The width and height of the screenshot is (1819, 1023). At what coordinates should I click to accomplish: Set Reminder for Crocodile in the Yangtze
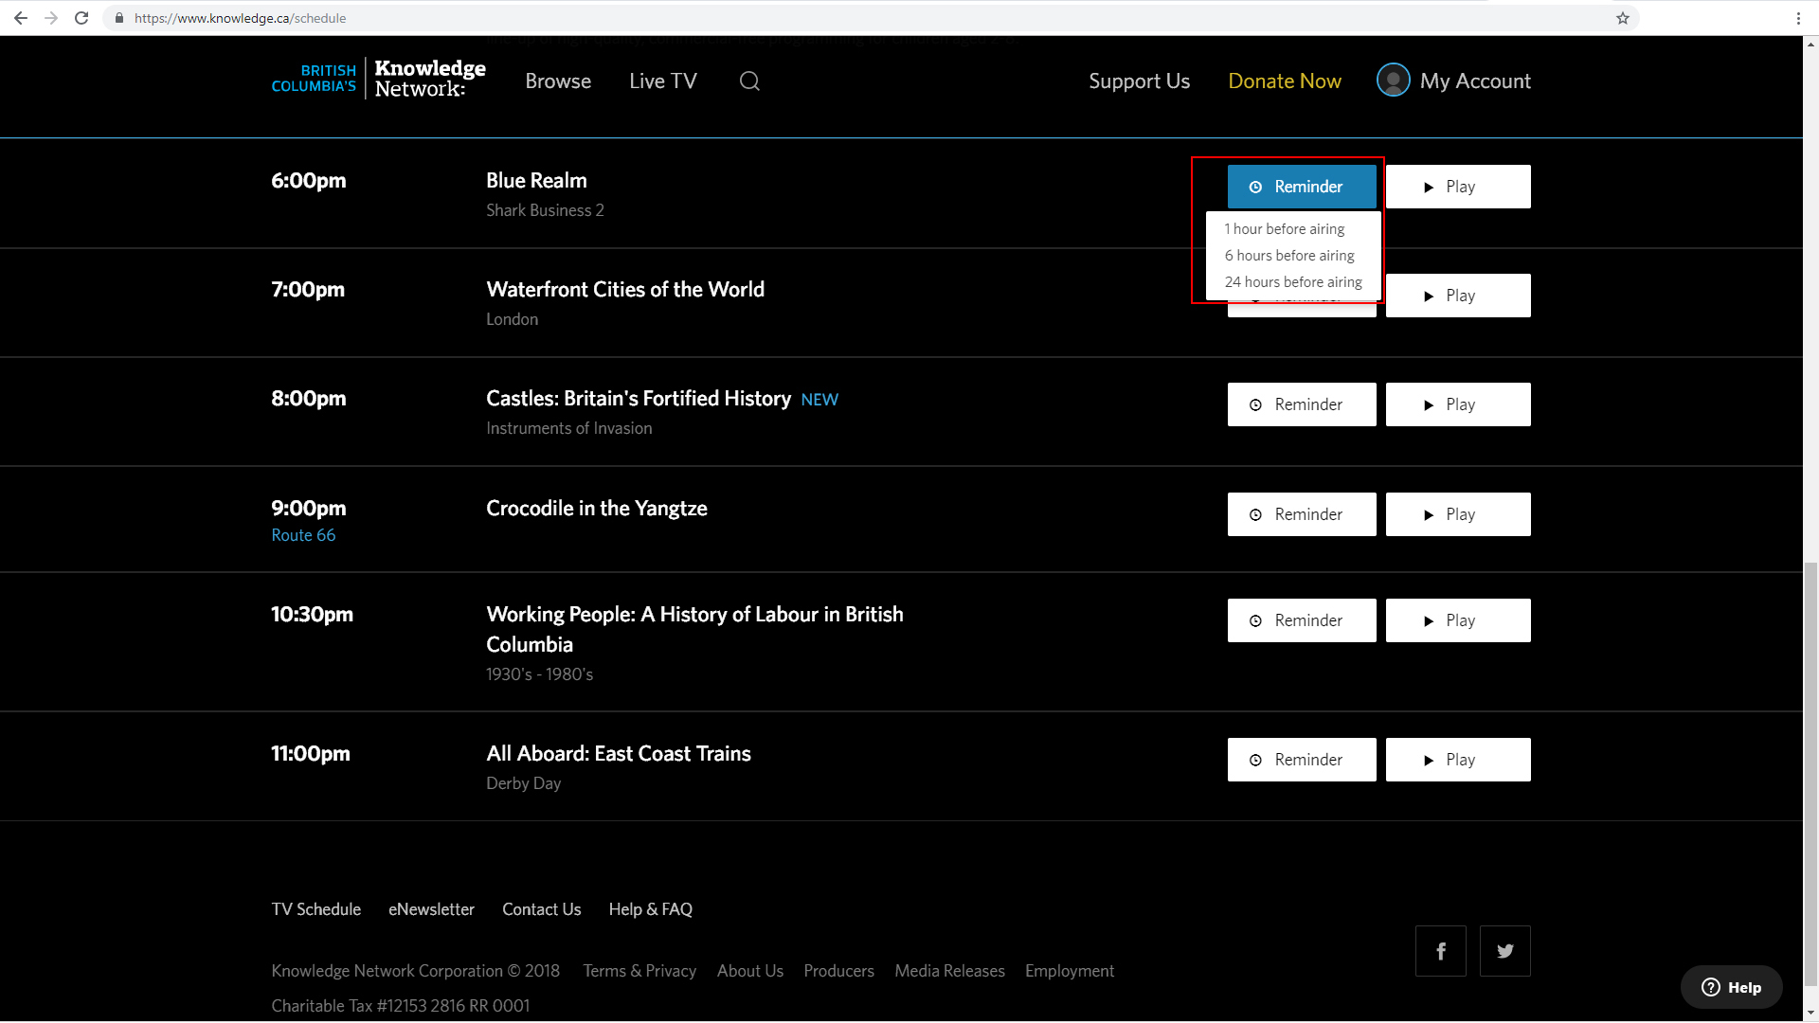coord(1302,514)
